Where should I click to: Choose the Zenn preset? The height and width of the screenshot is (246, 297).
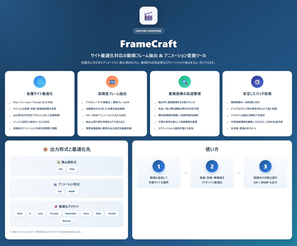pyautogui.click(x=86, y=214)
